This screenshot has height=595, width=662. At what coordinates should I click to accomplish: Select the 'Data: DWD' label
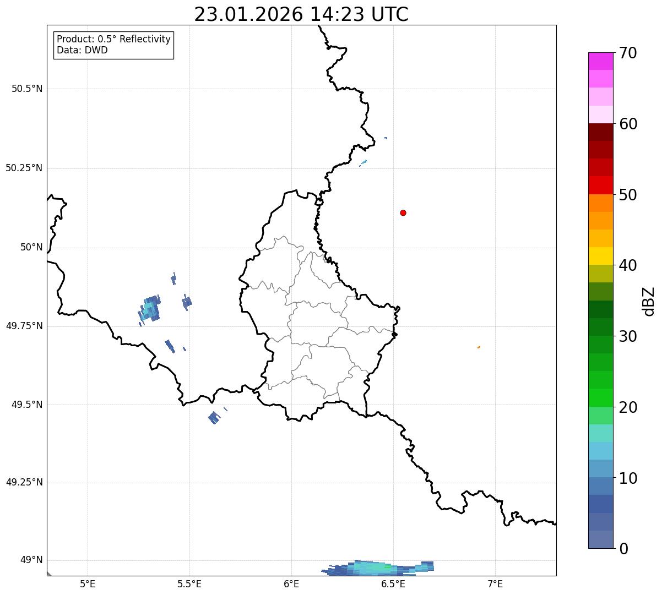coord(82,51)
